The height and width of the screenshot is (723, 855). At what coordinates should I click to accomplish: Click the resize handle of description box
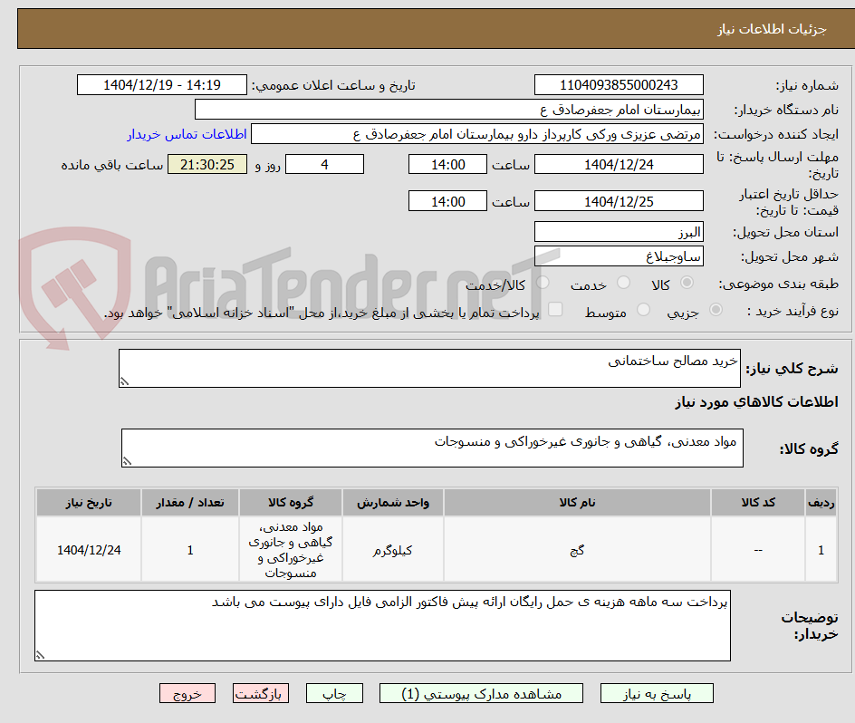124,382
